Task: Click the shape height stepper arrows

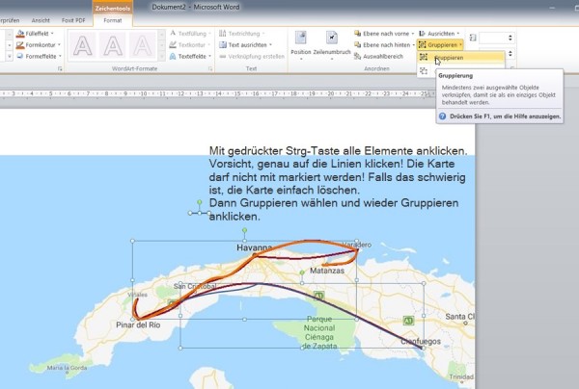Action: pos(510,38)
